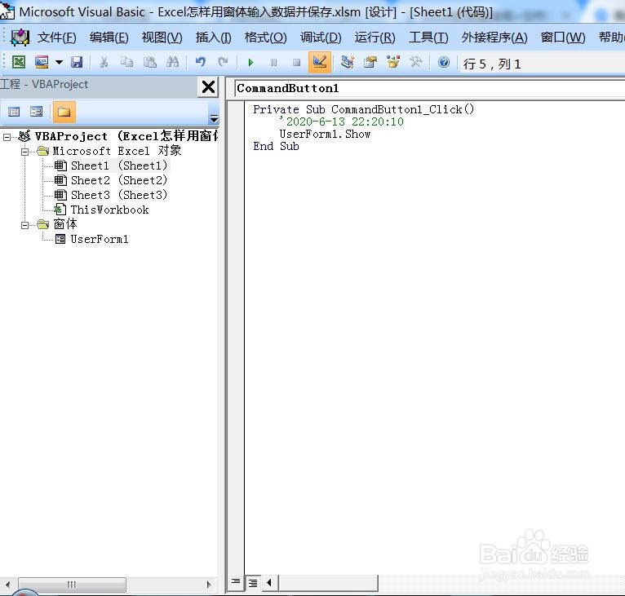The width and height of the screenshot is (625, 596).
Task: Click the green 2020-6-13 comment line
Action: click(x=342, y=121)
